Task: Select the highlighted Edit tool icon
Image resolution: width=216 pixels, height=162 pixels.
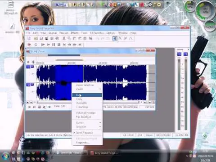Action: (115, 38)
